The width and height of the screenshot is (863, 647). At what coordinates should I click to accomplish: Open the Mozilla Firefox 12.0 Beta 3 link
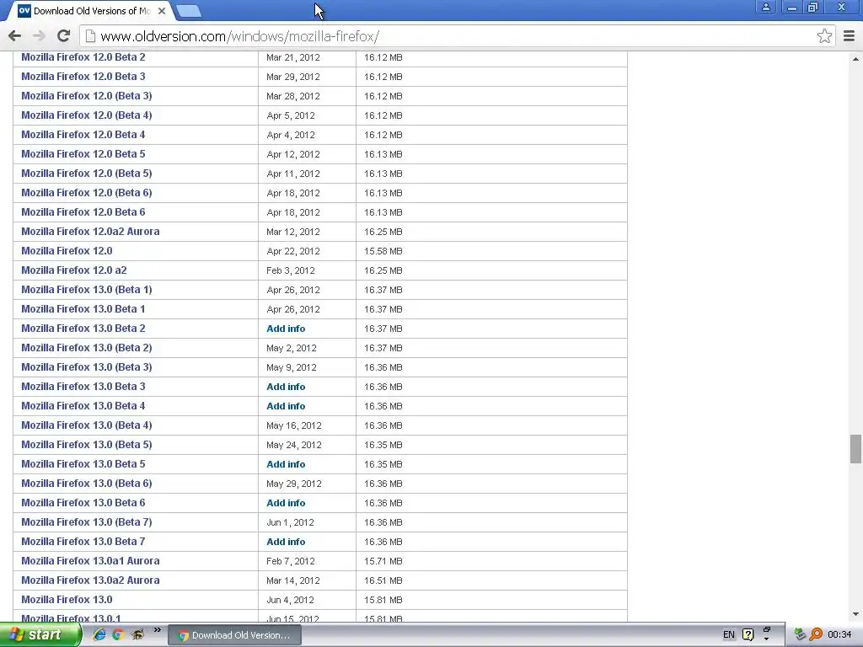[83, 77]
